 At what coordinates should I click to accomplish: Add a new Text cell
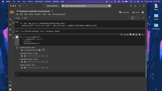click(x=24, y=18)
